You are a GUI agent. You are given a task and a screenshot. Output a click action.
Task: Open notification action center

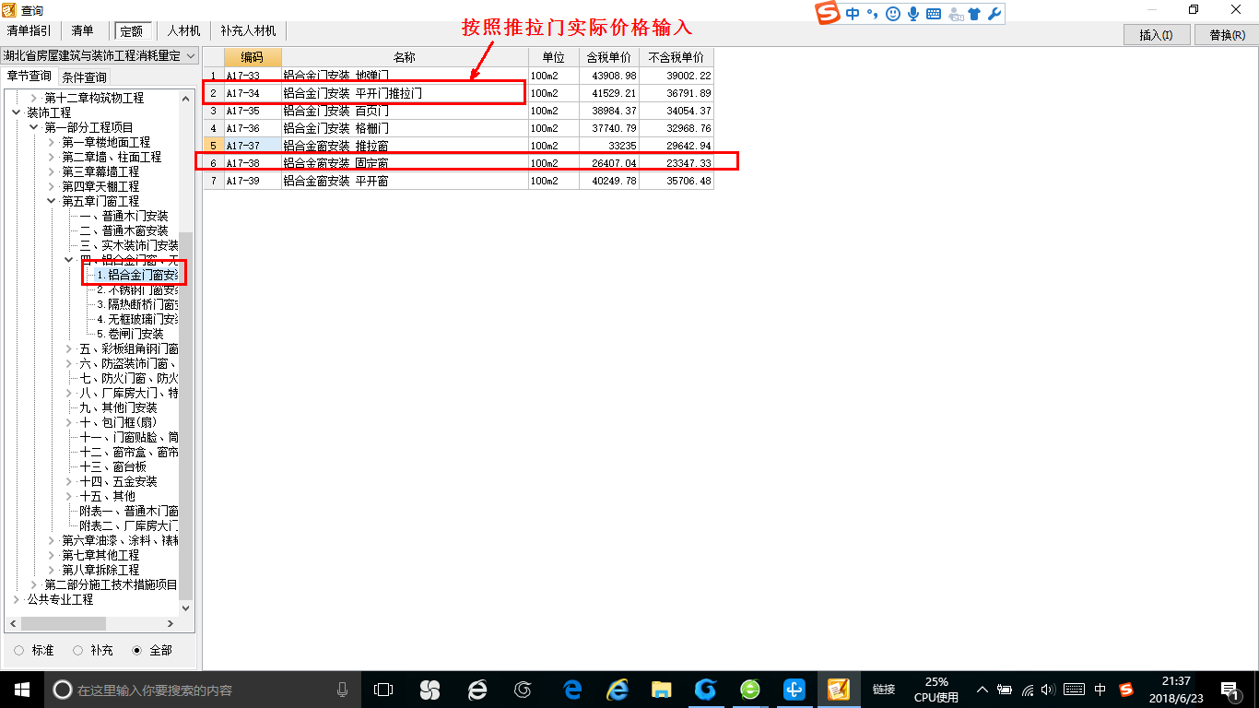coord(1230,690)
